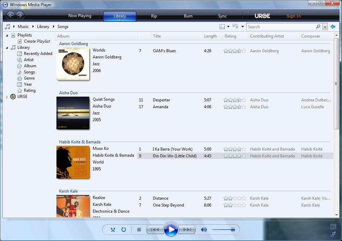Screen dimensions: 342x241
Task: Turn on shuffle playback
Action: tap(113, 230)
